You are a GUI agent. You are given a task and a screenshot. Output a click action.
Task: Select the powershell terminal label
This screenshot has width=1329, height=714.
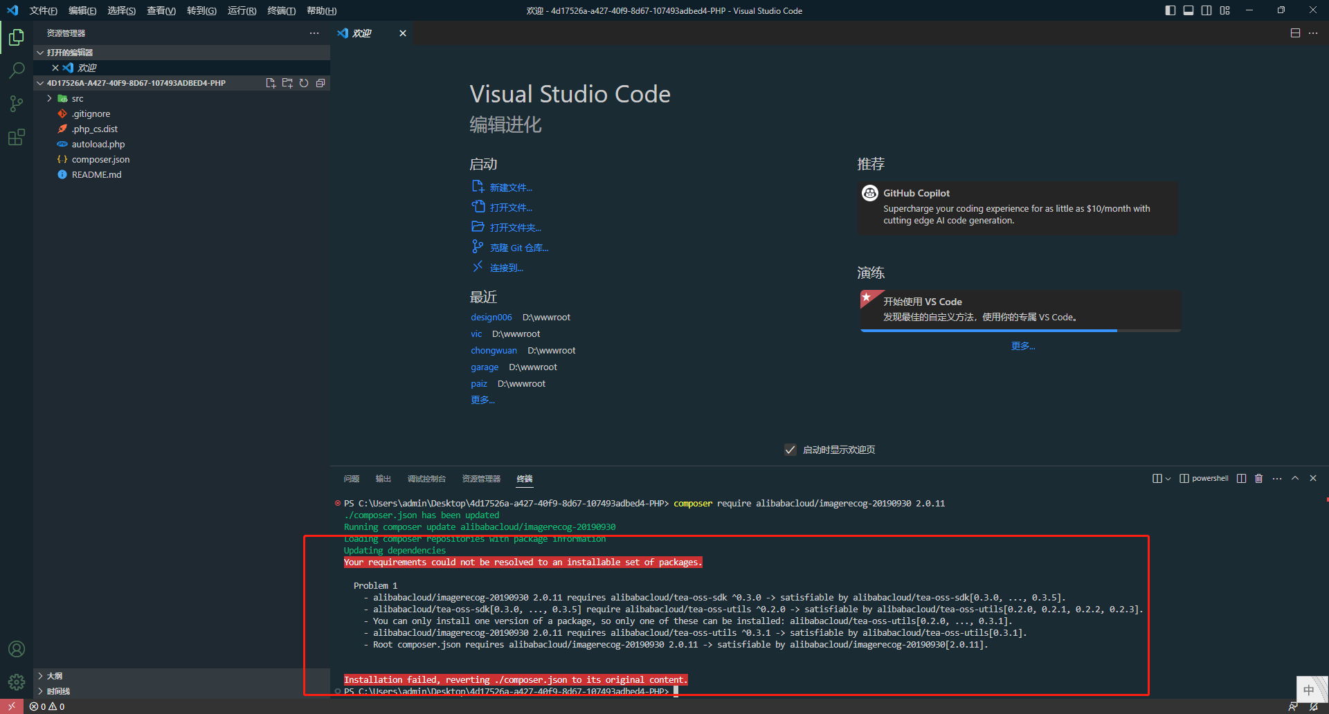(x=1204, y=478)
